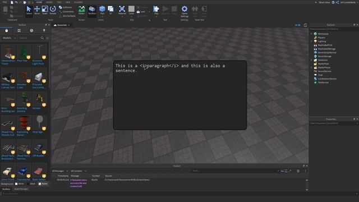Switch to the PLUGINS ribbon tab

pyautogui.click(x=79, y=2)
